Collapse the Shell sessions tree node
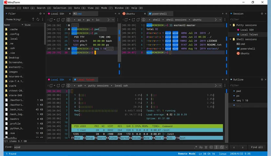Screen dimensions: 271x156 click(x=230, y=39)
